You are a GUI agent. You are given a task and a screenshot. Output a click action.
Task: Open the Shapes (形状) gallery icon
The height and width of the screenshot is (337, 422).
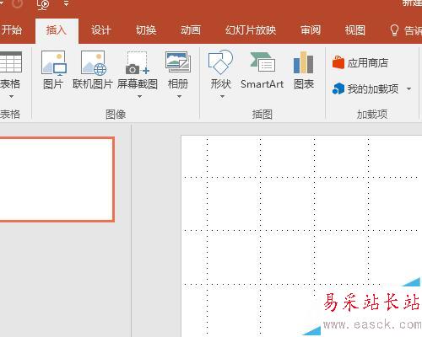pos(220,62)
